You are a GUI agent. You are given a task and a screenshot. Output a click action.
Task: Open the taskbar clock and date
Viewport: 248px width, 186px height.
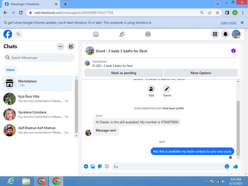pos(236,182)
